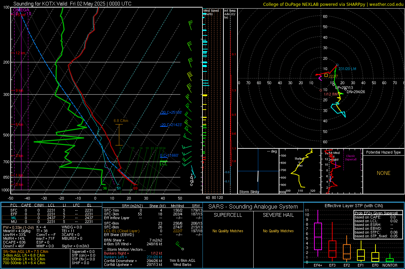Click the '6 km' height marker
Screen dimensions: 405x269
[x=20, y=125]
